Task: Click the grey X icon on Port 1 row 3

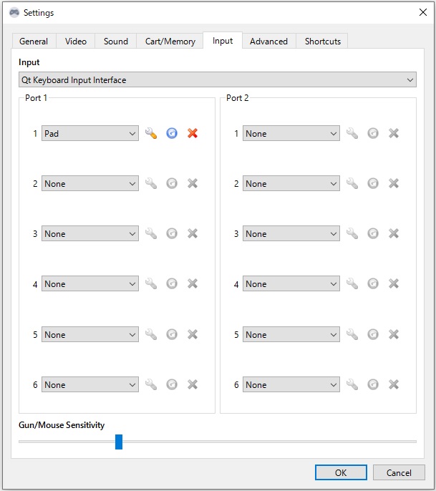Action: [193, 233]
